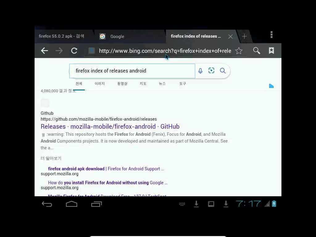Screen dimensions: 316x237
Task: Open 'Releases · mozilla-mobile/firefox-android · GitHub' result
Action: pyautogui.click(x=110, y=126)
